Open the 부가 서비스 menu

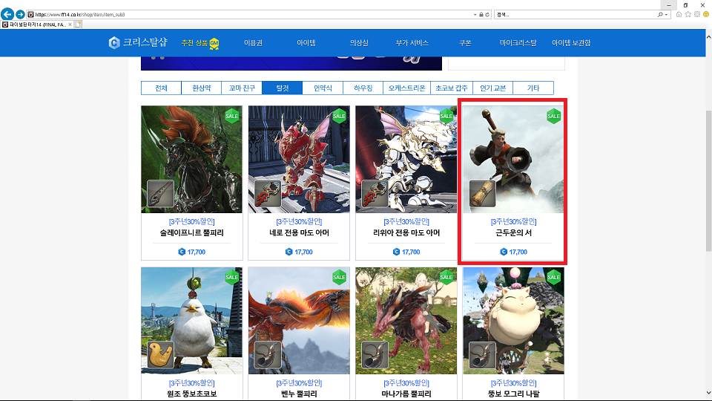pos(412,43)
